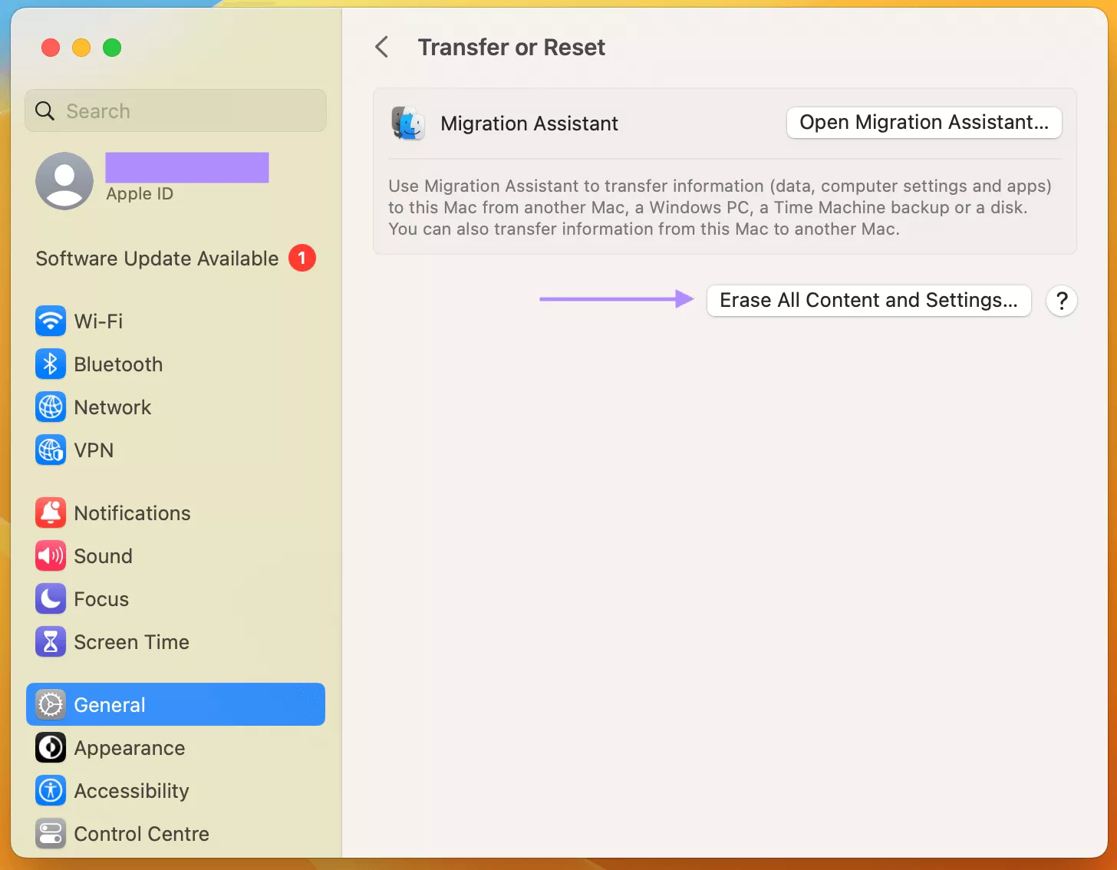Select VPN settings
The image size is (1117, 870).
pos(93,450)
